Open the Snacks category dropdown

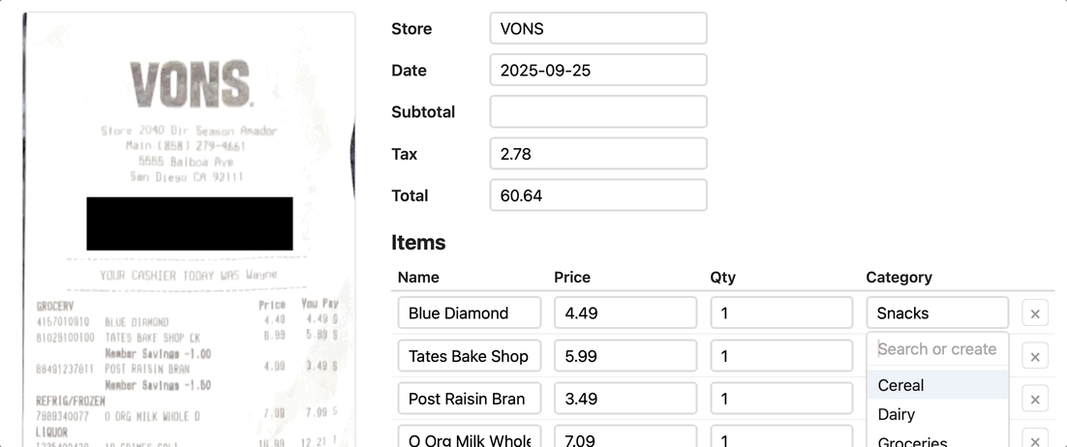[x=936, y=313]
